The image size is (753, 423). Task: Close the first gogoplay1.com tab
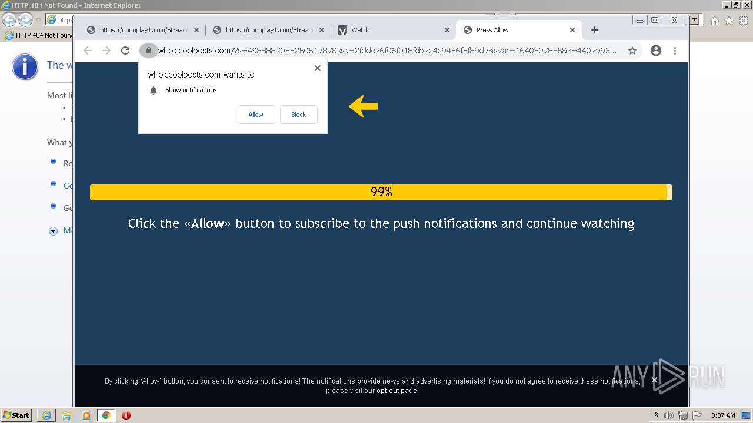point(196,30)
